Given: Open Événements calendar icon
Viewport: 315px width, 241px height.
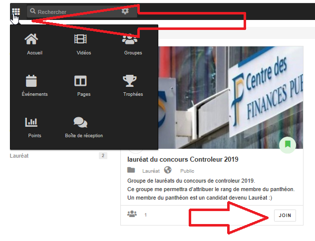Looking at the screenshot, I should click(x=31, y=81).
